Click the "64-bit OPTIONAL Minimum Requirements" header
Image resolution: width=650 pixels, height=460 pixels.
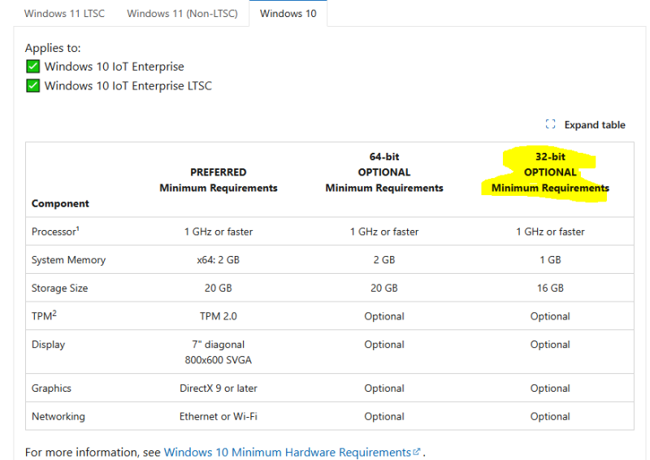click(x=384, y=172)
